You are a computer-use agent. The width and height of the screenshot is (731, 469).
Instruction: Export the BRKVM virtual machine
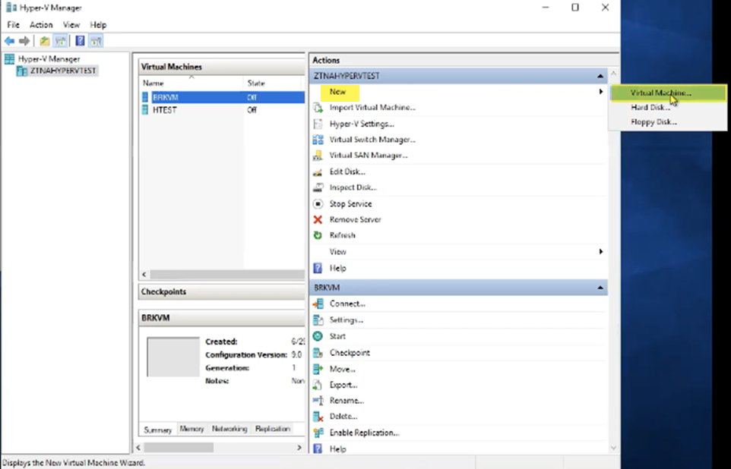(342, 384)
